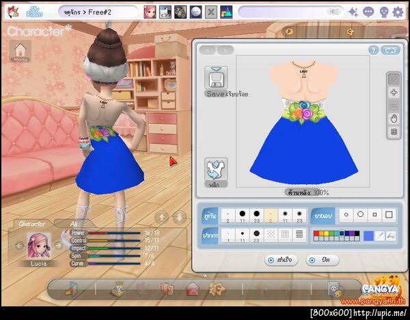Select first hard brush size 11
The height and width of the screenshot is (320, 410).
tap(243, 216)
